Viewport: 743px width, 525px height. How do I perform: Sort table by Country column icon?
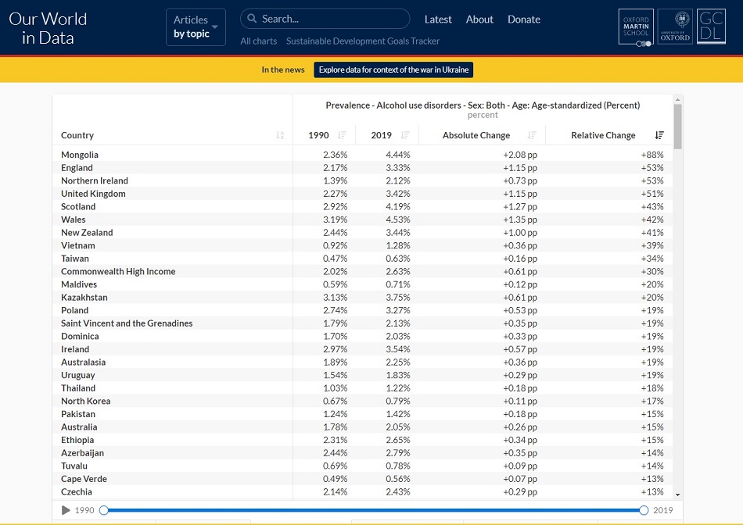point(280,135)
